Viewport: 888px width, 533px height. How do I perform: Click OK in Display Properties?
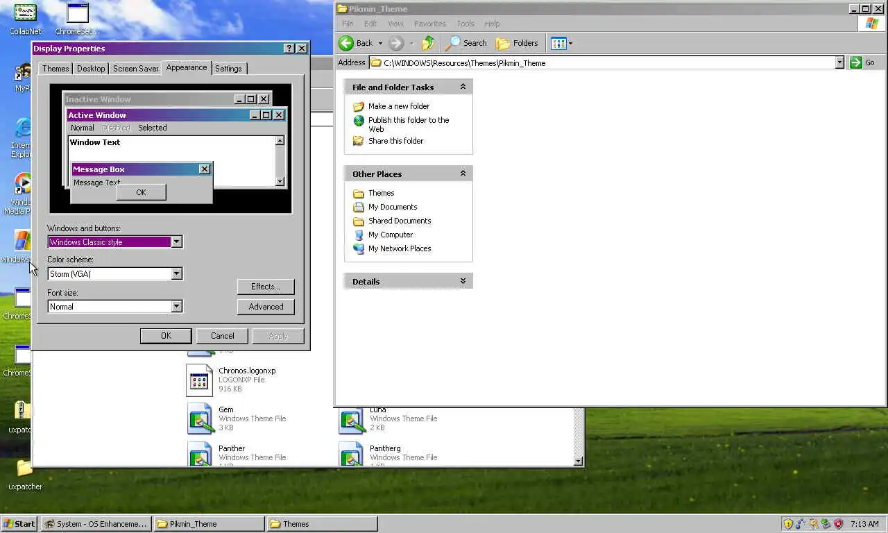pos(166,336)
